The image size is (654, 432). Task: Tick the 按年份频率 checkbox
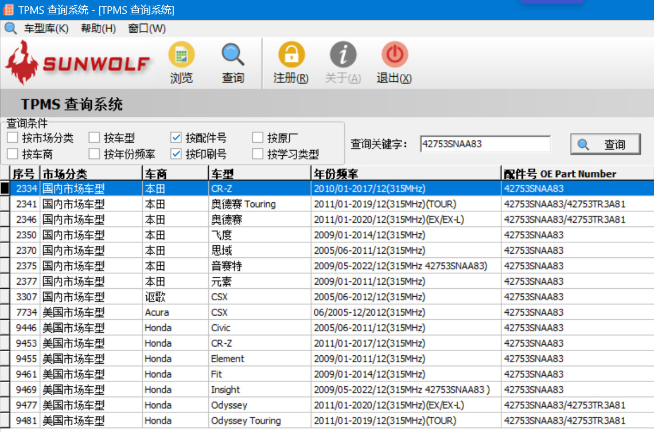(x=94, y=154)
